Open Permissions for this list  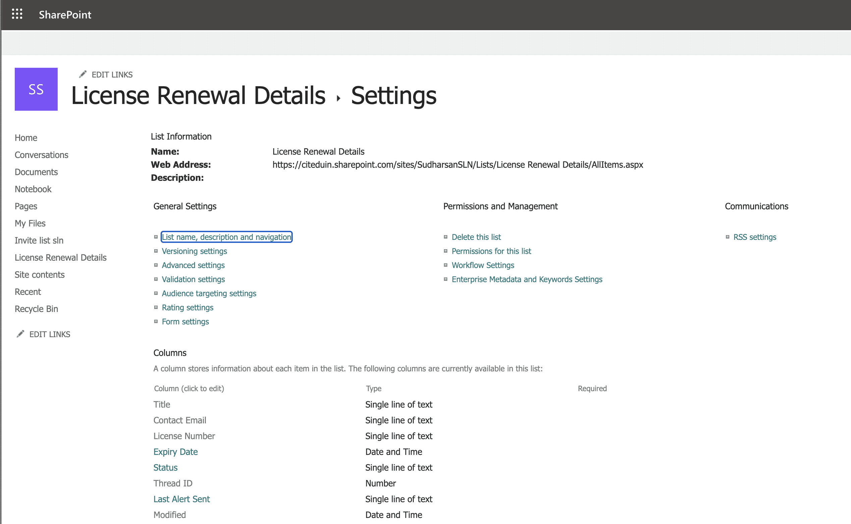pyautogui.click(x=491, y=251)
